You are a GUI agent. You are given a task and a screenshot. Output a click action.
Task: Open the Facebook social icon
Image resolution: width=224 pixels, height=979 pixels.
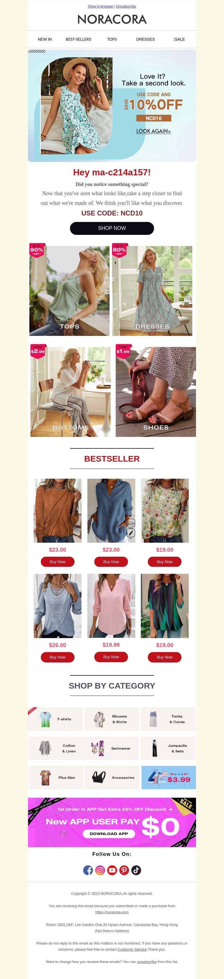(x=88, y=870)
